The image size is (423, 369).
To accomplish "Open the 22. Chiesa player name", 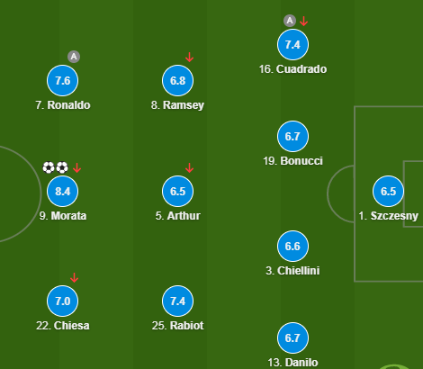I will click(x=63, y=326).
